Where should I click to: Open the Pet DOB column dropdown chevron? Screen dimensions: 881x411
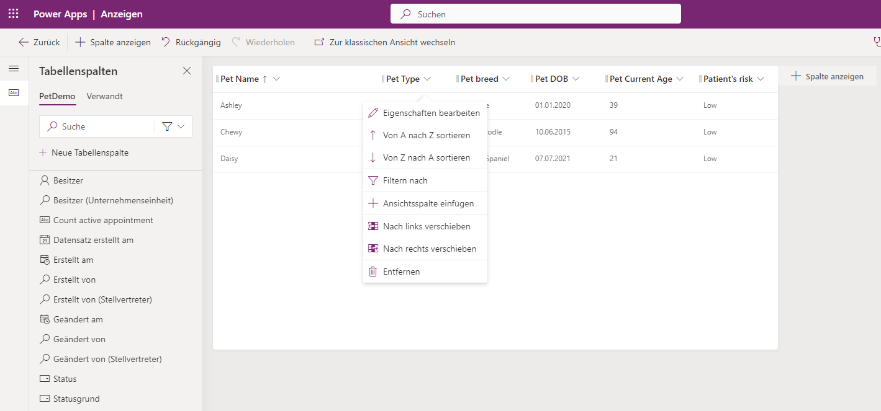pyautogui.click(x=576, y=79)
